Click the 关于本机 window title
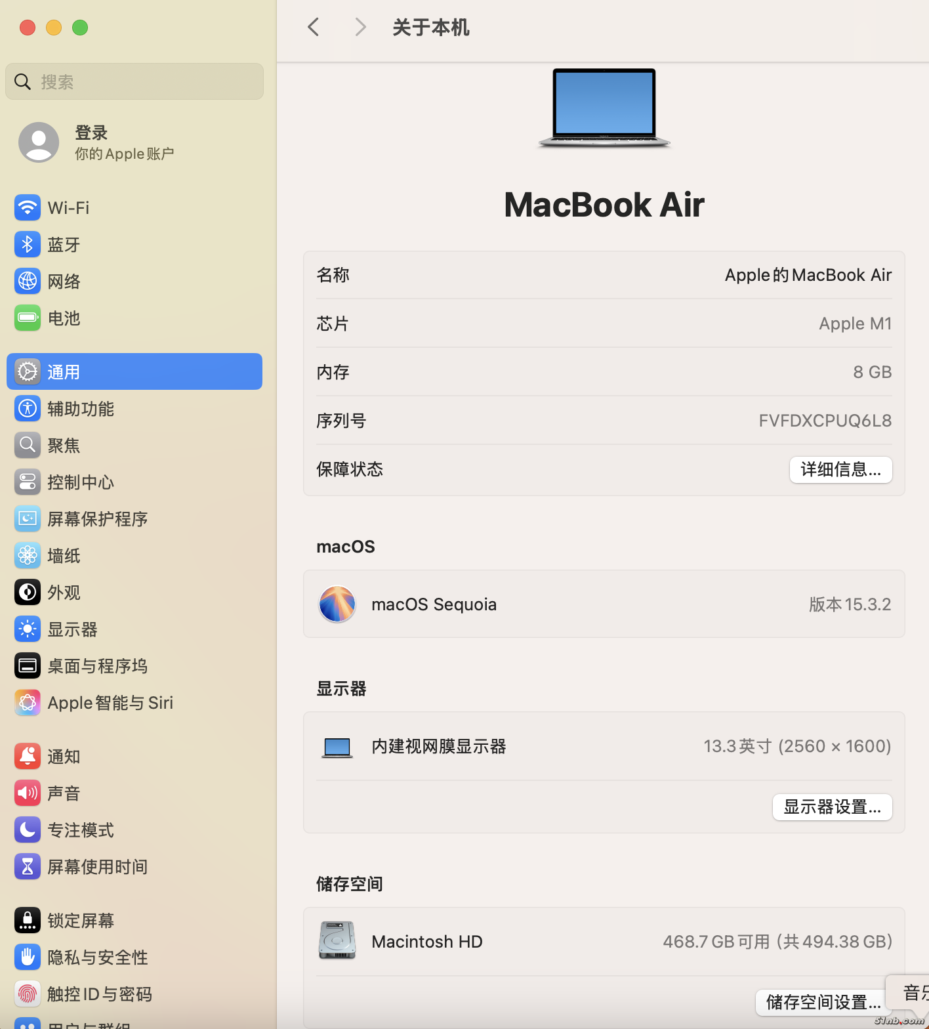The width and height of the screenshot is (929, 1029). [430, 28]
